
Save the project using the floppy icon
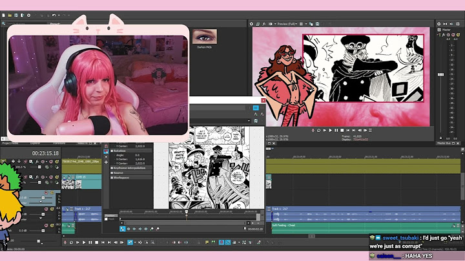click(x=15, y=15)
